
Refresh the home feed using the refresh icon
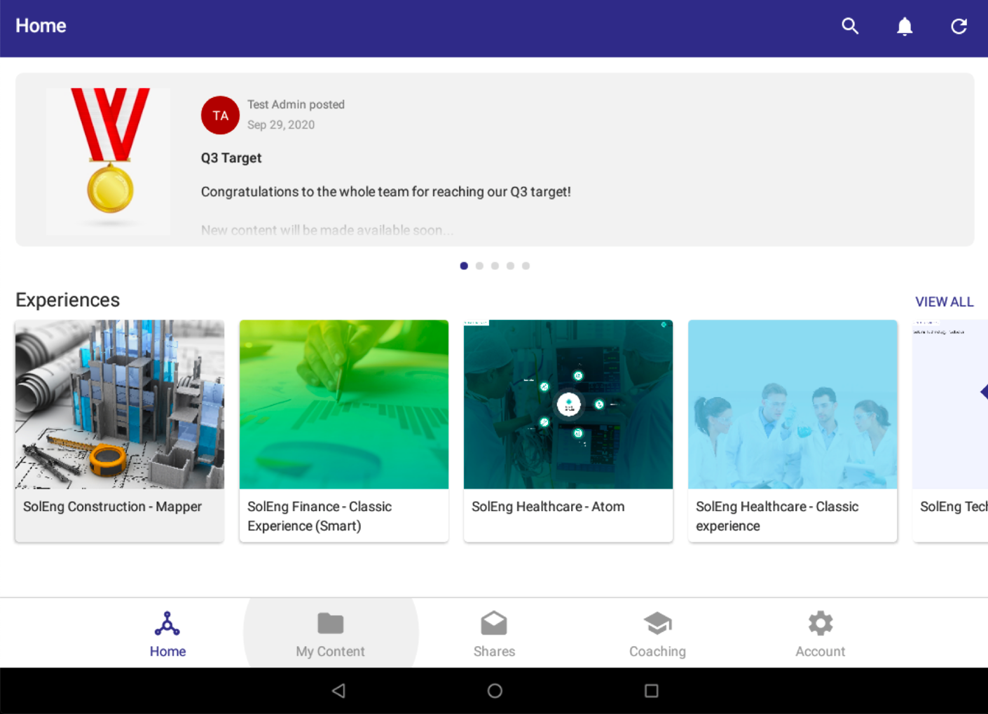959,26
